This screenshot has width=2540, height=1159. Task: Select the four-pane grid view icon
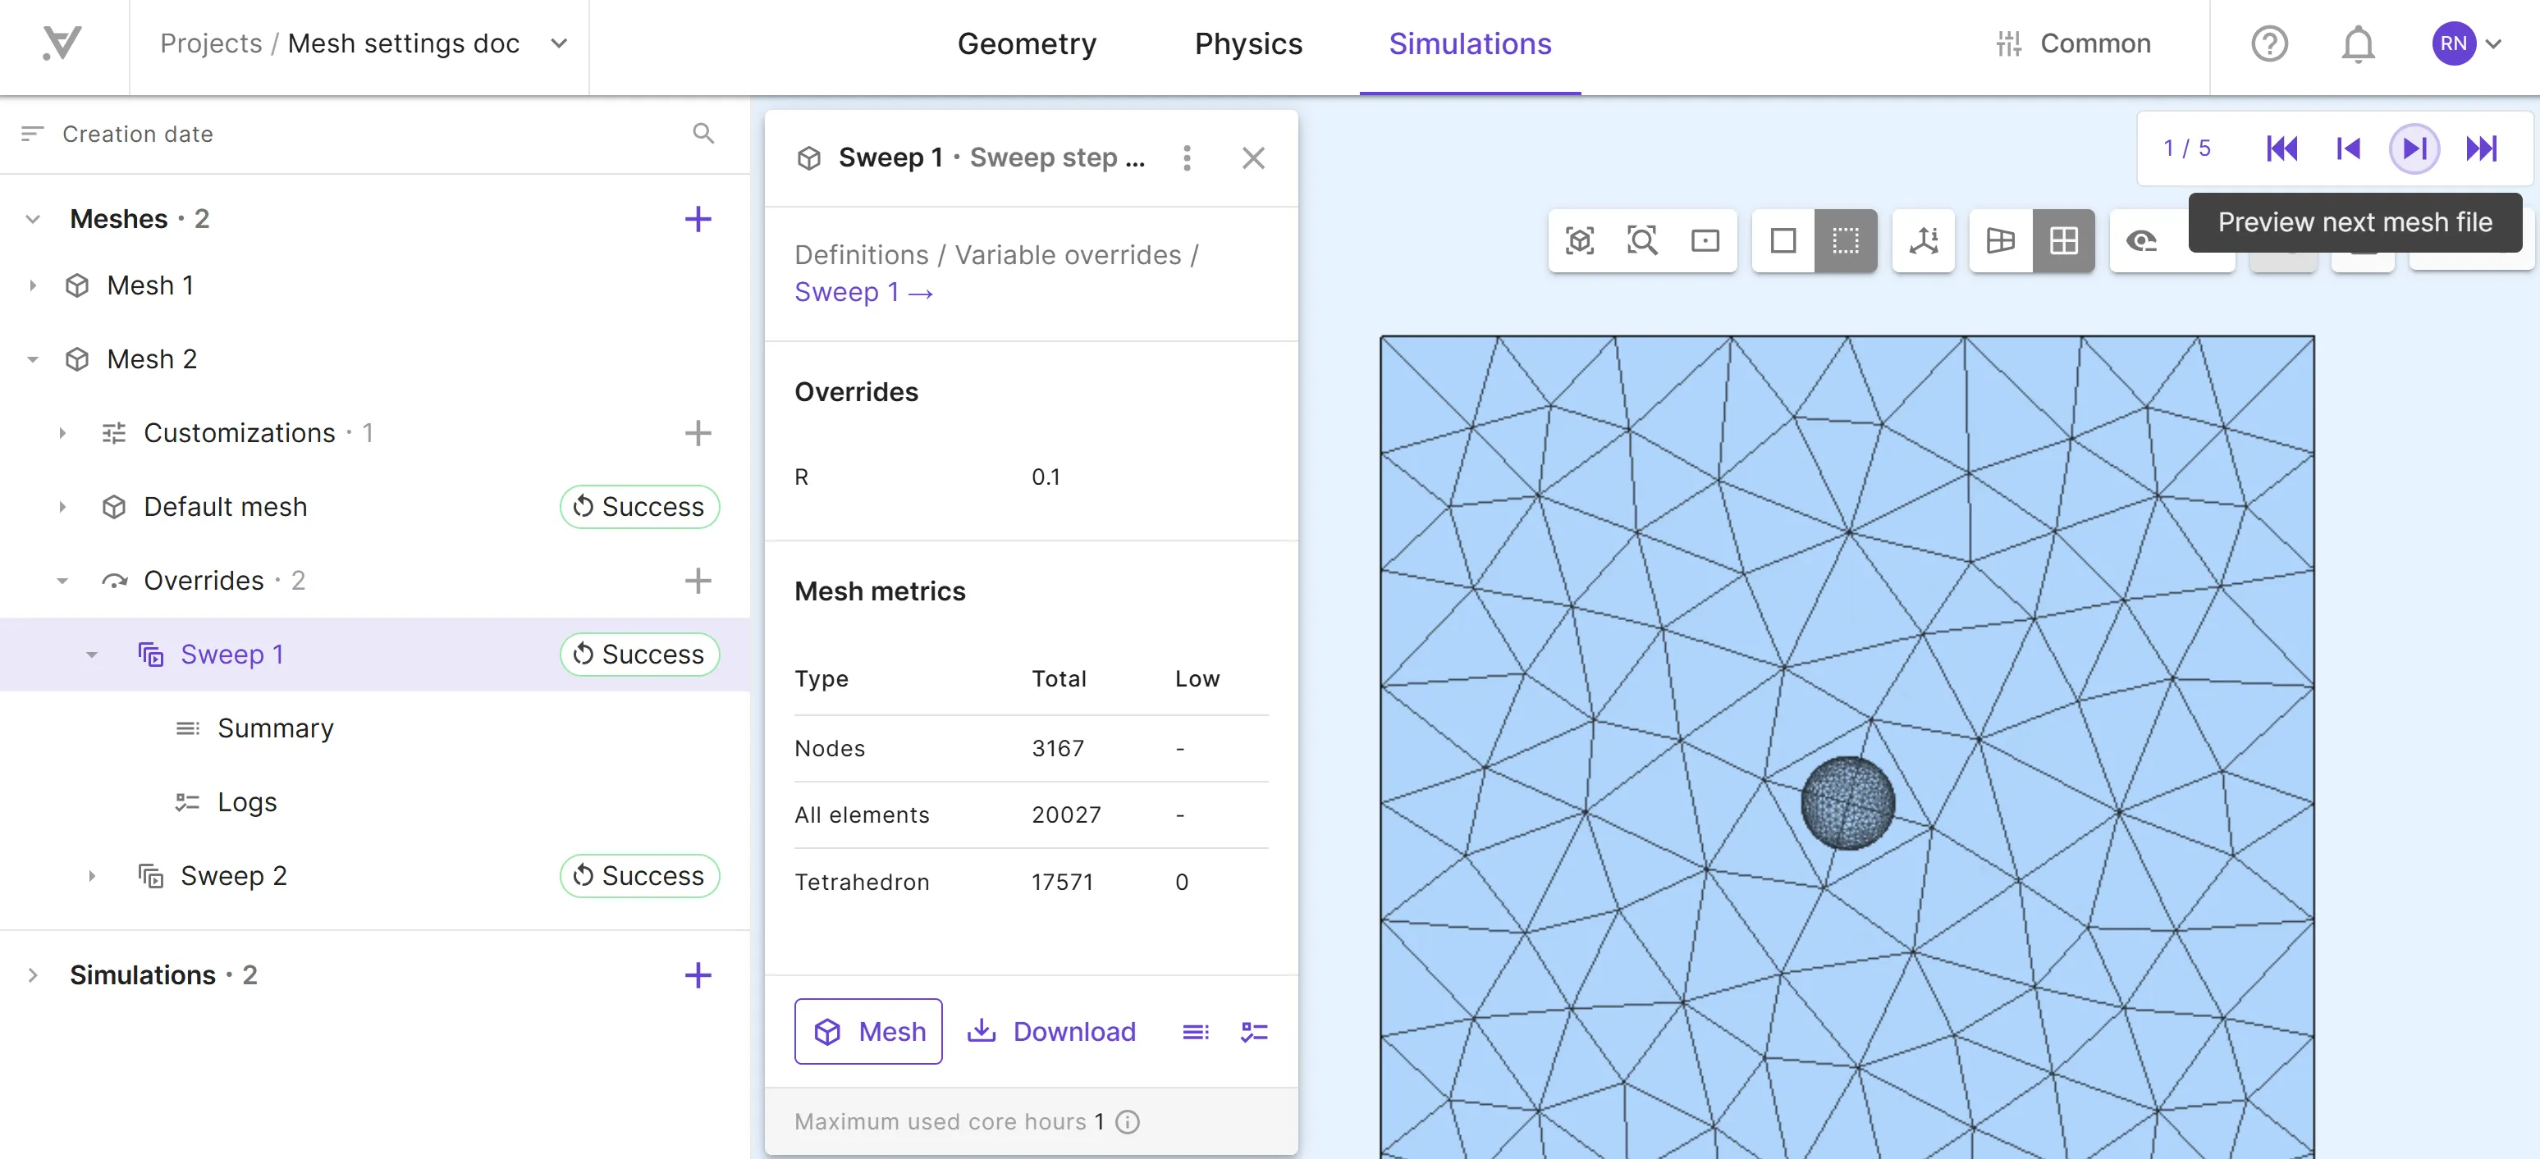[x=2065, y=240]
